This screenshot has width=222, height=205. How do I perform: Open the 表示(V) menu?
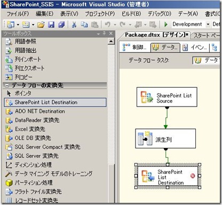click(x=69, y=14)
